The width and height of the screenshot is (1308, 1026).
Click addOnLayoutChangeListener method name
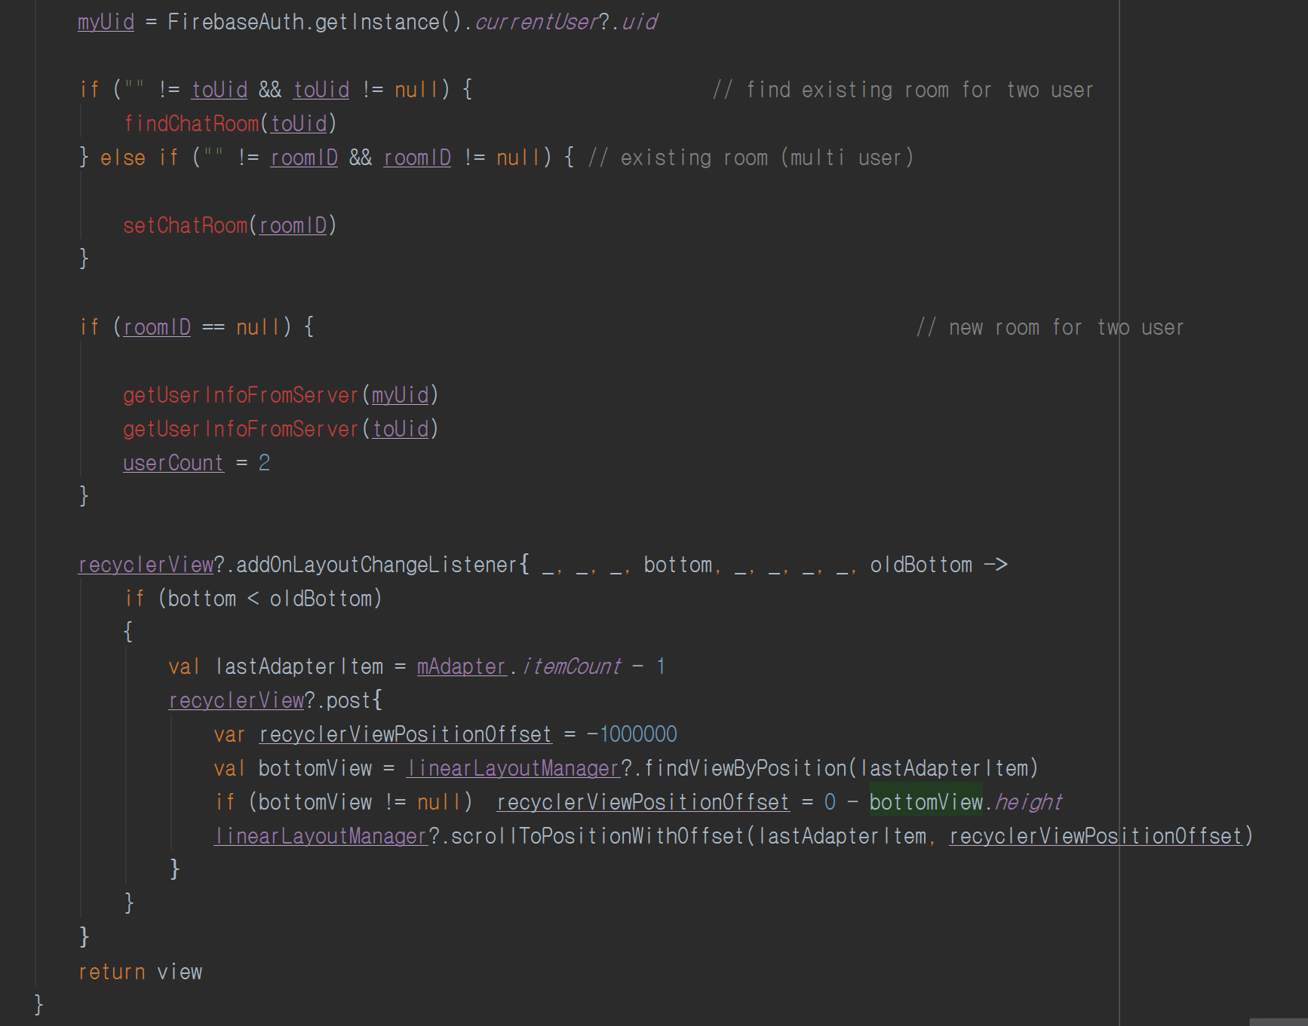(x=376, y=565)
